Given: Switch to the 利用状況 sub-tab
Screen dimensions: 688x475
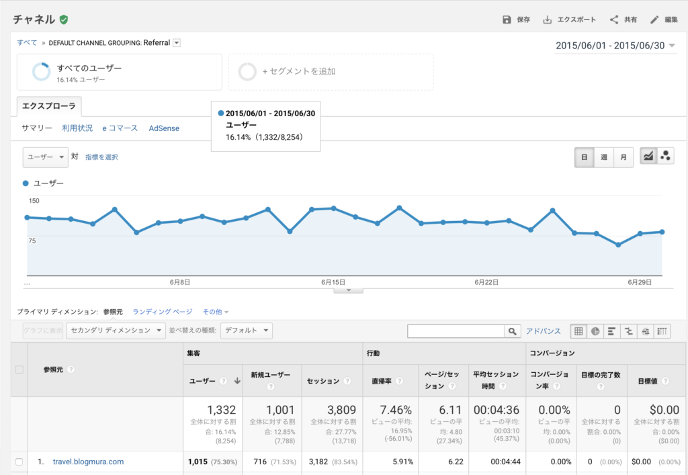Looking at the screenshot, I should [77, 128].
